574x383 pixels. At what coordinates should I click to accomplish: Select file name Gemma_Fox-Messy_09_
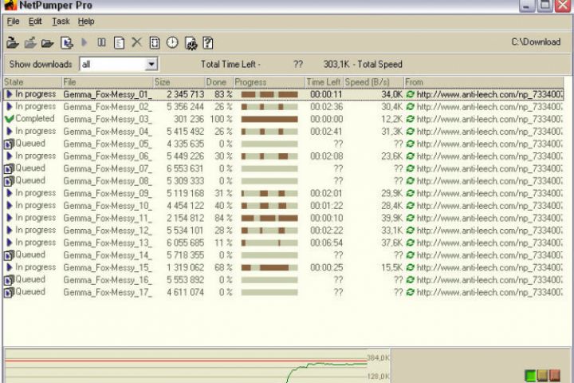point(108,194)
